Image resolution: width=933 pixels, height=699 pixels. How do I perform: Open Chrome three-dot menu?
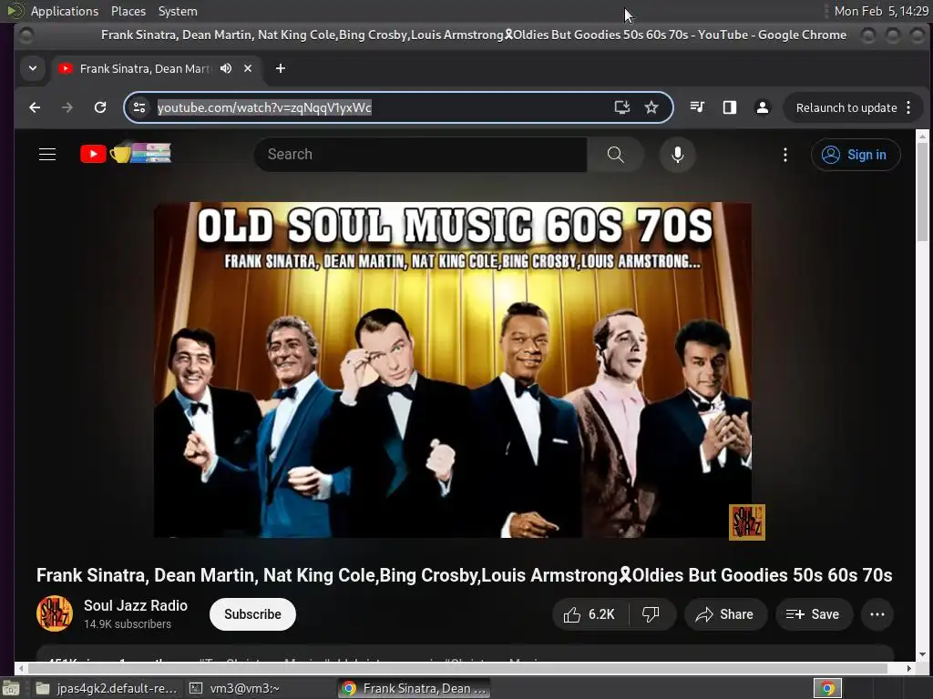coord(908,107)
